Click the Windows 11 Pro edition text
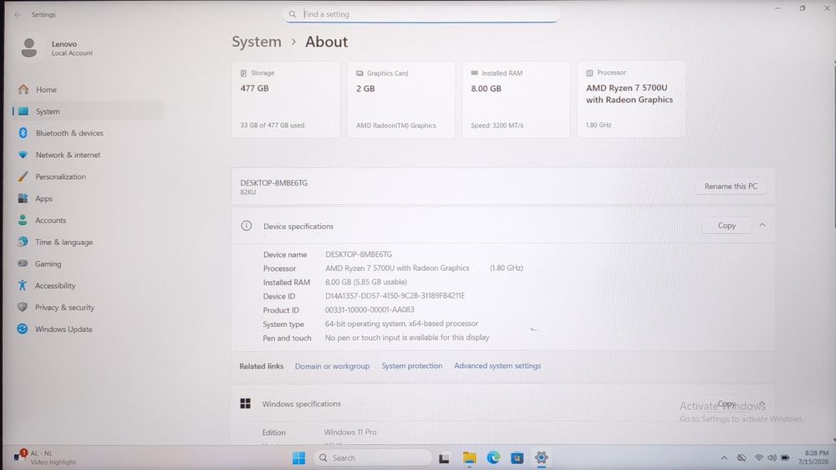The height and width of the screenshot is (470, 836). pos(350,432)
